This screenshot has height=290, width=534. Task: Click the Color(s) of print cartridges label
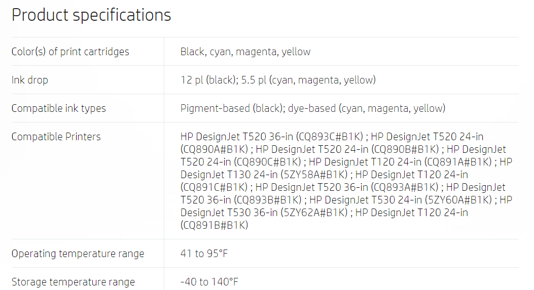70,52
